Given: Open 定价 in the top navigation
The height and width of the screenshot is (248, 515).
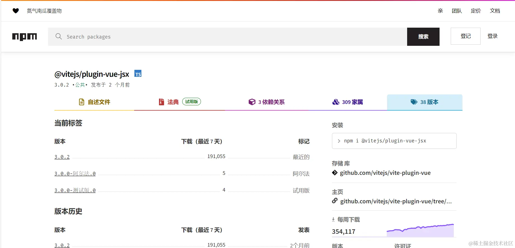Looking at the screenshot, I should pos(476,11).
